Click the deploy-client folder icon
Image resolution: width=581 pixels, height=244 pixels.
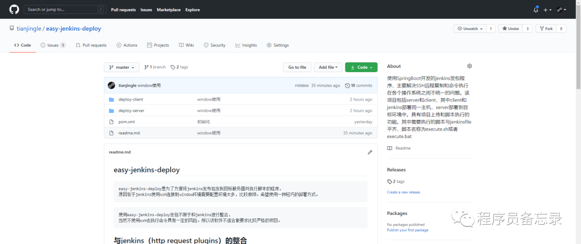tap(111, 99)
